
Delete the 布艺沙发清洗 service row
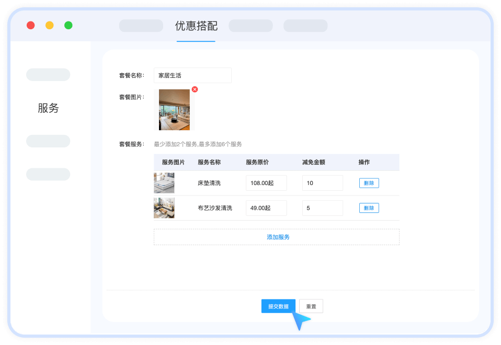pyautogui.click(x=369, y=208)
